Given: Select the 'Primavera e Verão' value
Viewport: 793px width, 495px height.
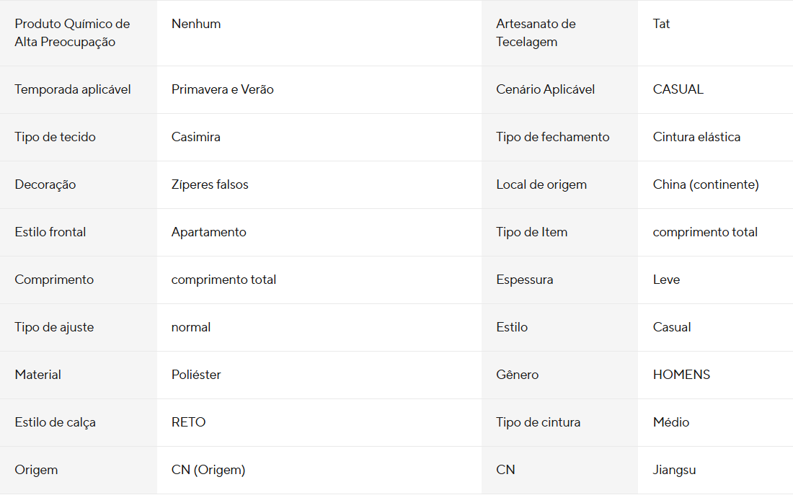Looking at the screenshot, I should coord(222,89).
